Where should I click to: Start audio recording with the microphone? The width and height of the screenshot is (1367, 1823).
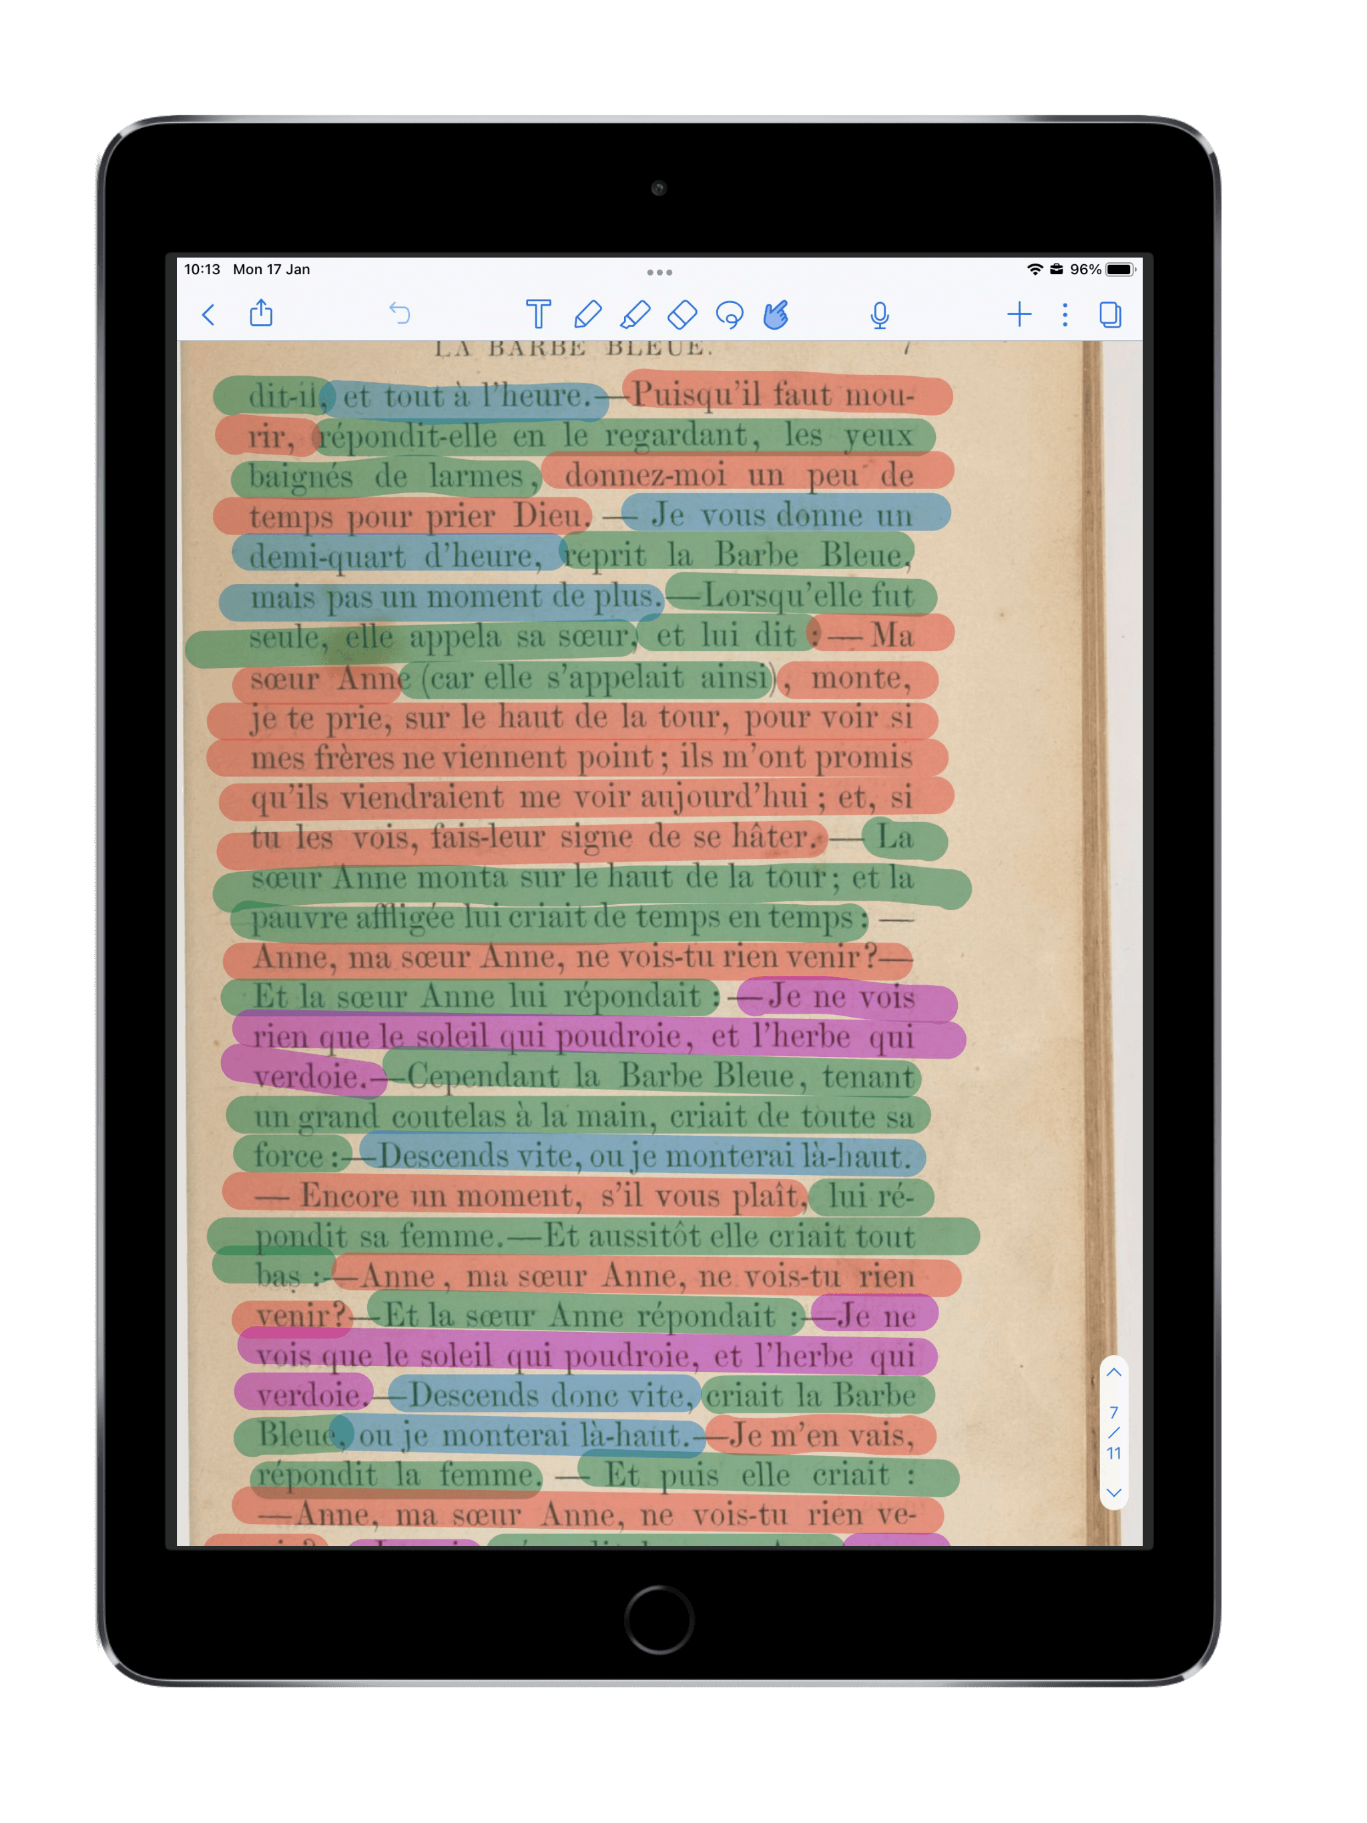[x=880, y=315]
